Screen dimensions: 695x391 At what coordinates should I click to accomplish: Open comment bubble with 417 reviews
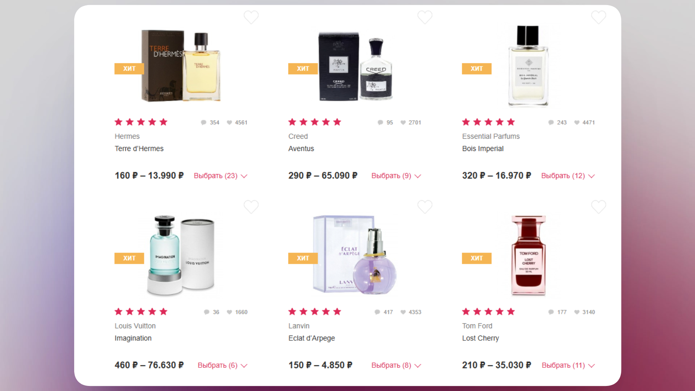click(377, 312)
